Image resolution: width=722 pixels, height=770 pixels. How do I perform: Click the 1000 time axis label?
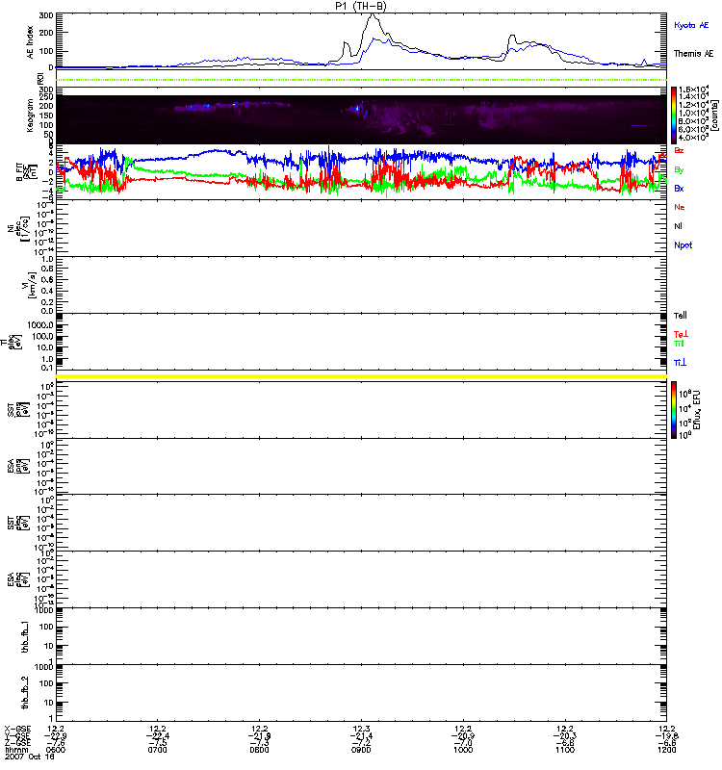[x=463, y=750]
